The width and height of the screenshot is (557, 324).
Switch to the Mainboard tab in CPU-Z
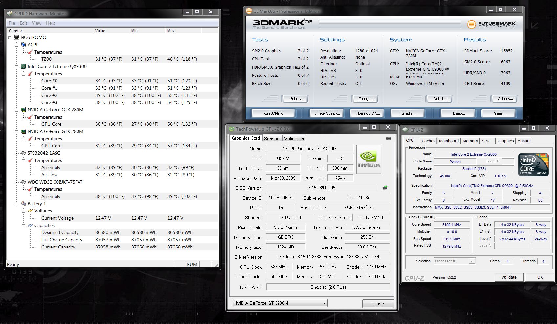[x=449, y=141]
